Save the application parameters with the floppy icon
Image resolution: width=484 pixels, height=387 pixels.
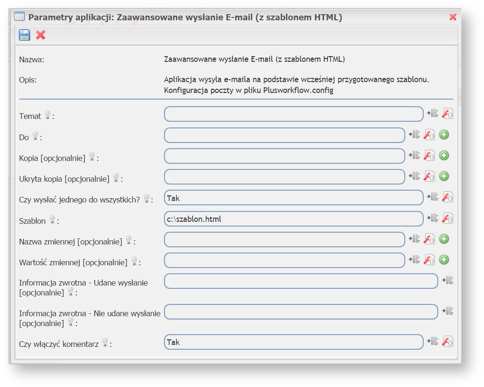click(x=25, y=34)
